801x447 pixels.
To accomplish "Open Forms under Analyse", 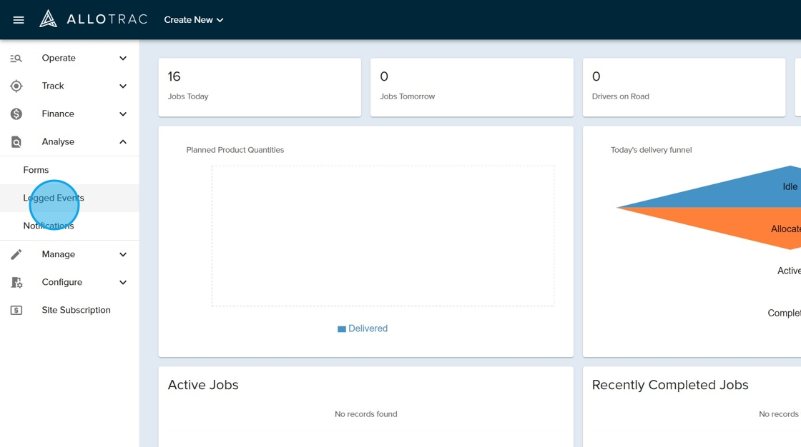I will pyautogui.click(x=36, y=170).
